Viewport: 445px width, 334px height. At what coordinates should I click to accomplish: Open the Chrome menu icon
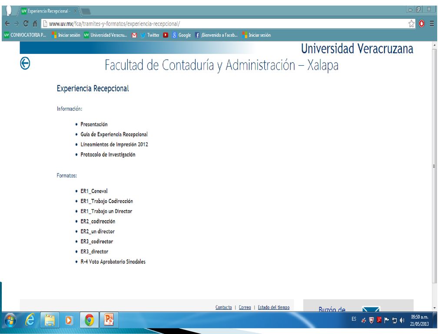pos(432,23)
